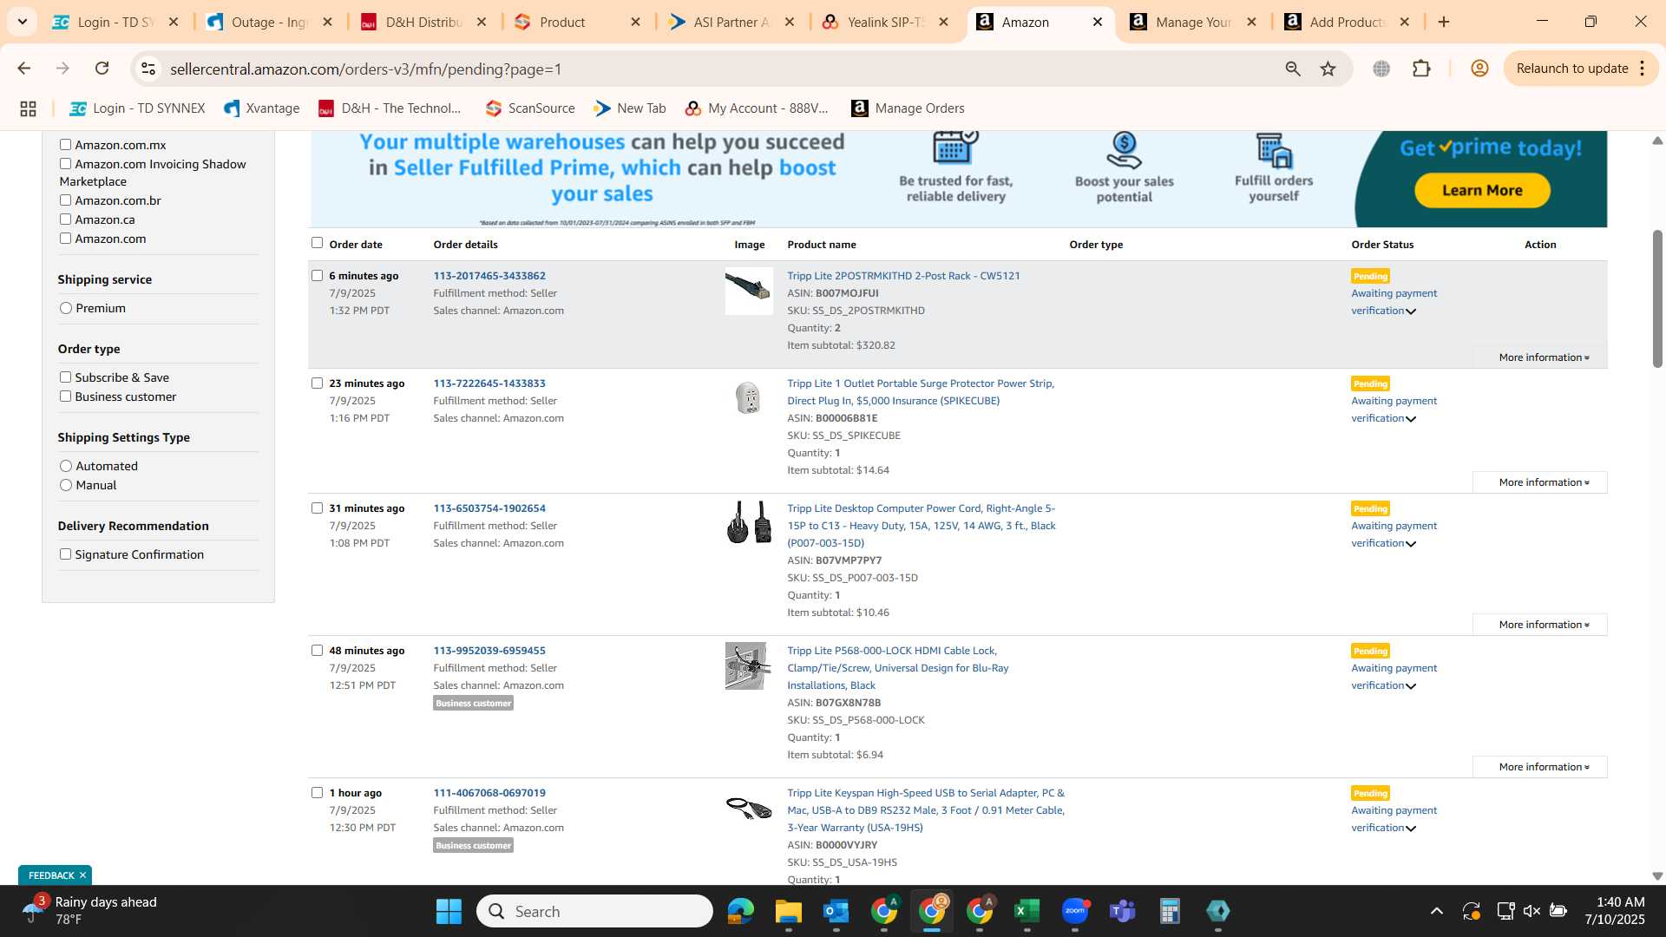1666x937 pixels.
Task: Click SPIKECUBE surge protector thumbnail
Action: (748, 398)
